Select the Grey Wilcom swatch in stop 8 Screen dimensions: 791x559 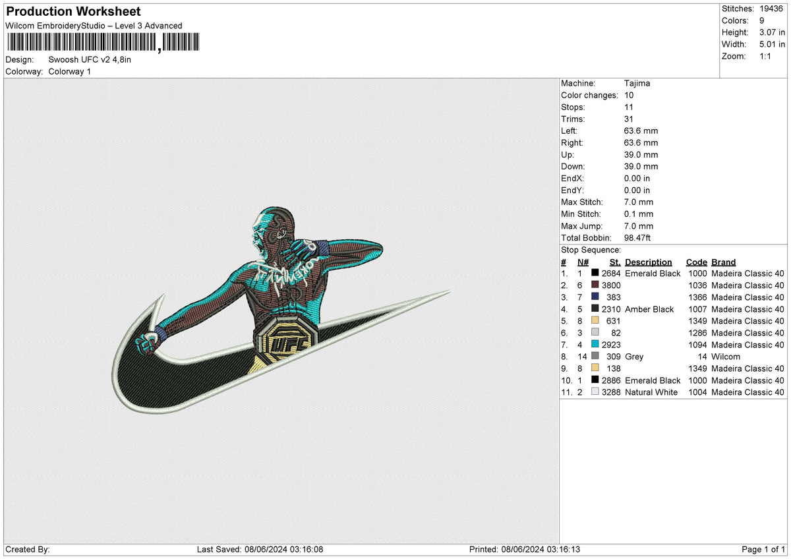[x=595, y=357]
